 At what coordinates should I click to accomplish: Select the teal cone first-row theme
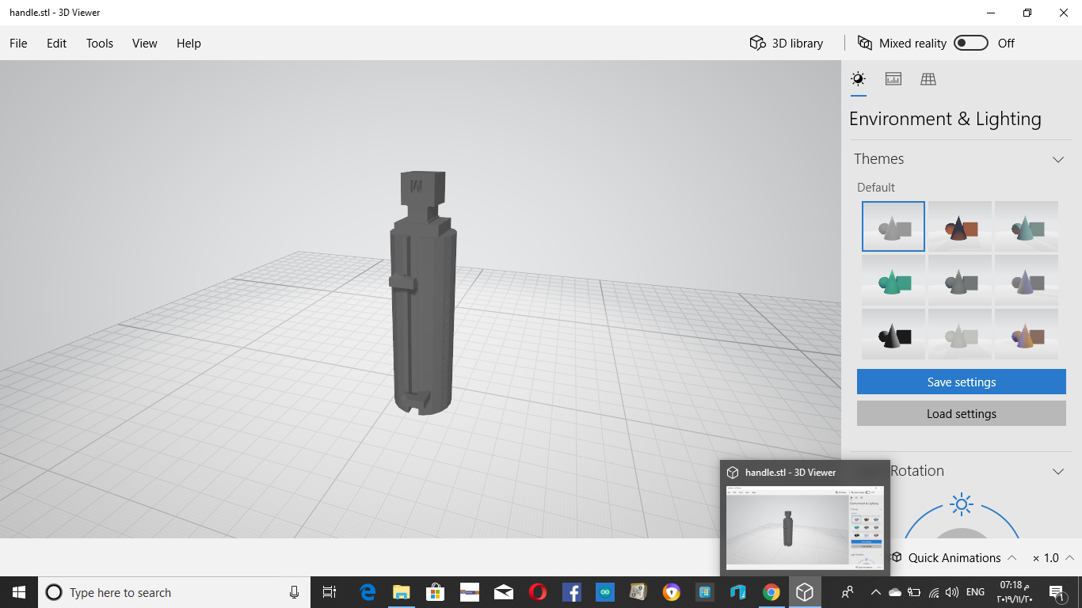coord(1027,226)
